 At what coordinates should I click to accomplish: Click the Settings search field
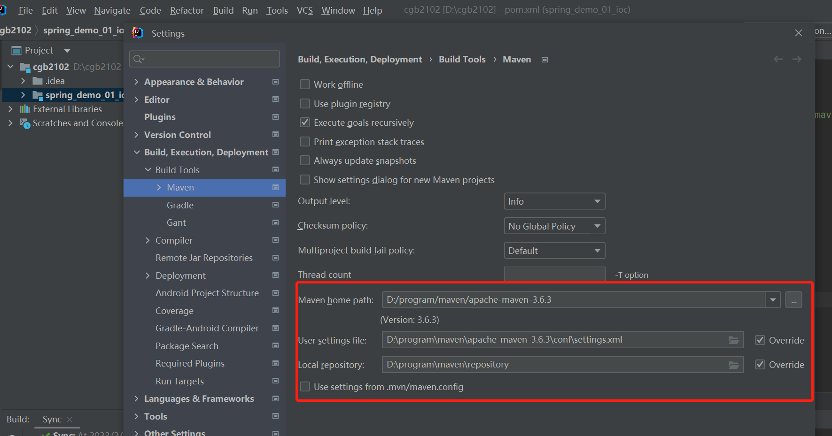point(204,59)
